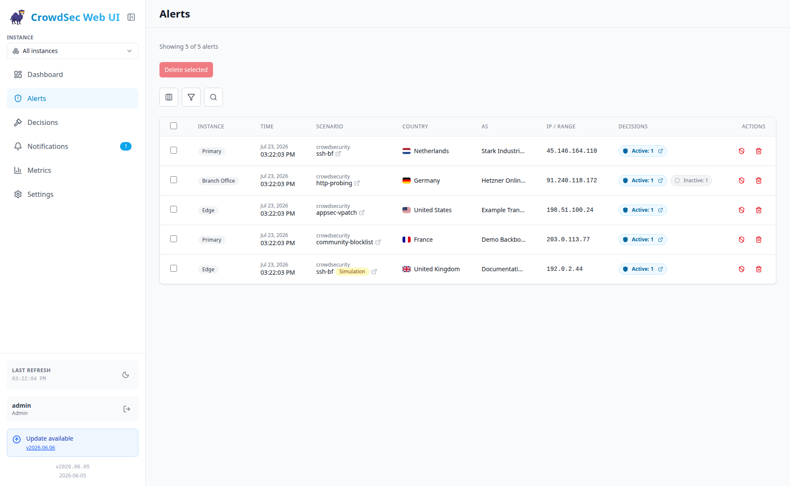This screenshot has width=790, height=486.
Task: Click the Branch Office instance tag
Action: (x=219, y=181)
